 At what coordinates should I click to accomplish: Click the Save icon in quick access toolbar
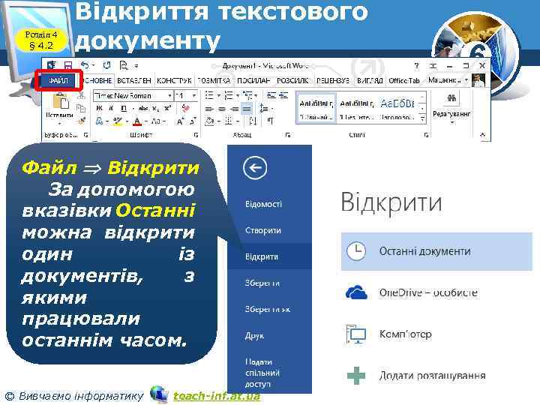coord(68,65)
